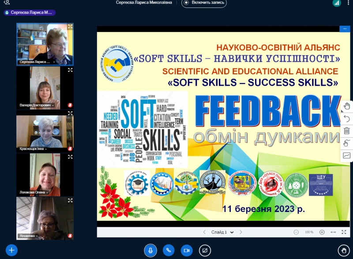Click the trash icon to clear annotations
The height and width of the screenshot is (259, 353).
(347, 131)
